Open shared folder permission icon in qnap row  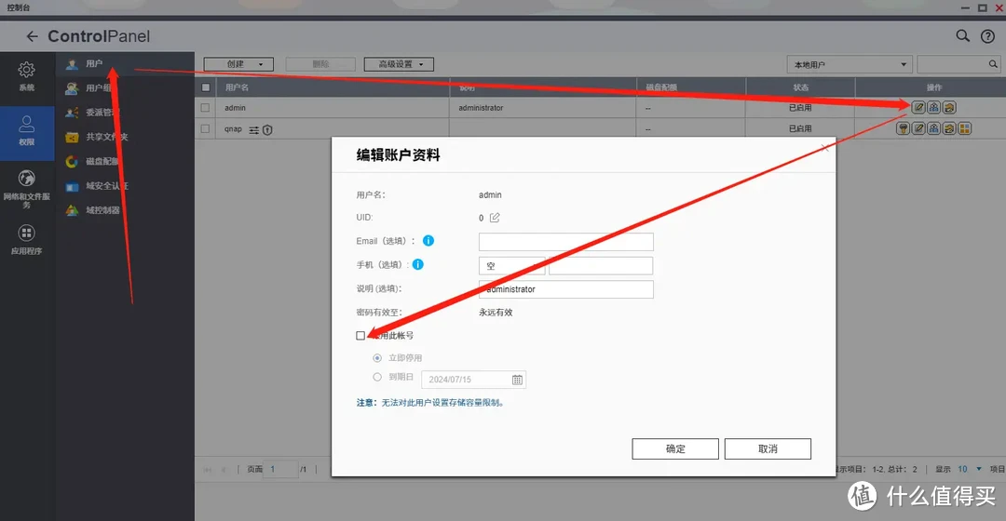949,128
